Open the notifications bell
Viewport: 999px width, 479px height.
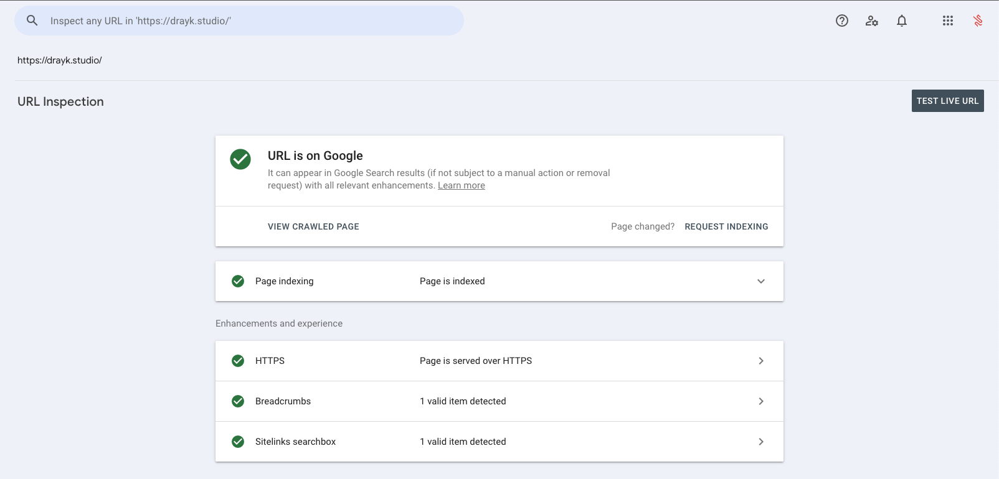click(902, 21)
